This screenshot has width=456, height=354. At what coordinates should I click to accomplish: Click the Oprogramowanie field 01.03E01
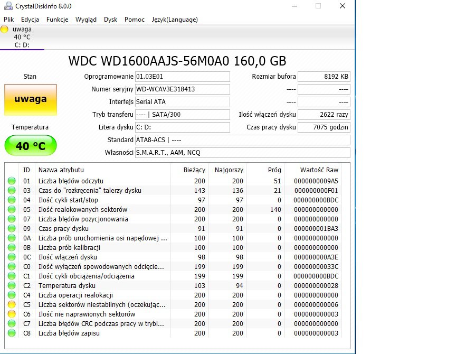tap(182, 77)
